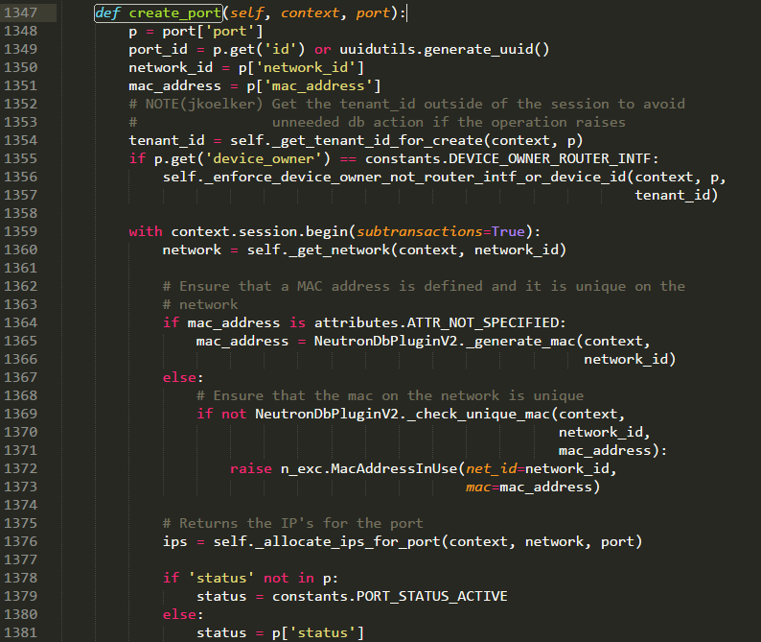This screenshot has width=761, height=642.
Task: Click line number 1381 in the gutter
Action: click(20, 632)
